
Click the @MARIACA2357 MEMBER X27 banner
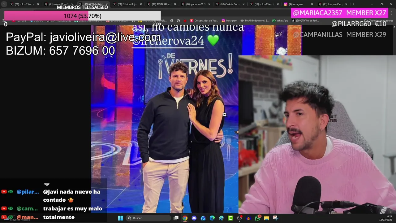click(339, 13)
